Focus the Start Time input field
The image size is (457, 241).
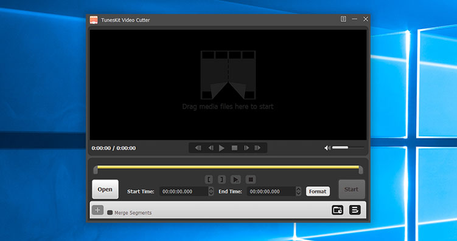click(184, 192)
